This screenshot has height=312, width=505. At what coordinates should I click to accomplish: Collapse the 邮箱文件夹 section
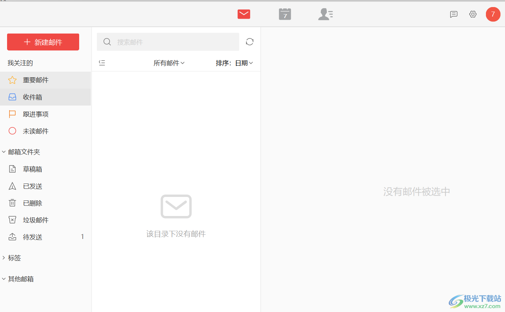[21, 152]
